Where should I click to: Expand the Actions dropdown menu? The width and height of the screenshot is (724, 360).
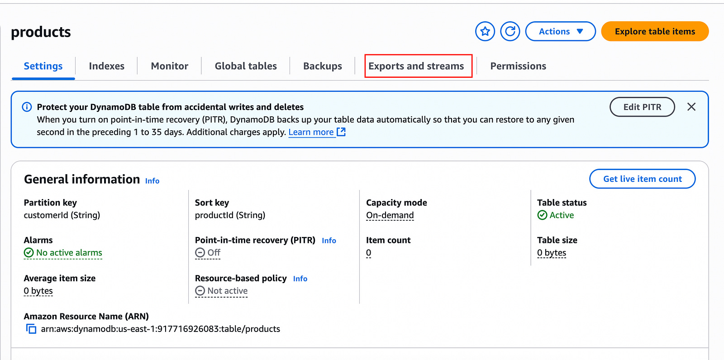[x=560, y=31]
